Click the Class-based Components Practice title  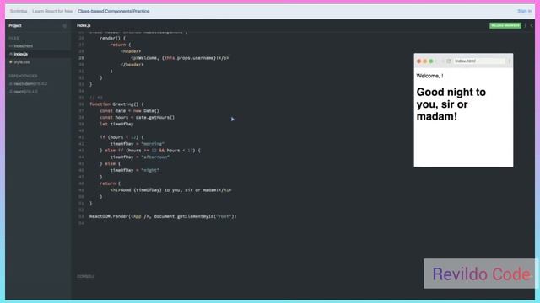click(x=114, y=11)
